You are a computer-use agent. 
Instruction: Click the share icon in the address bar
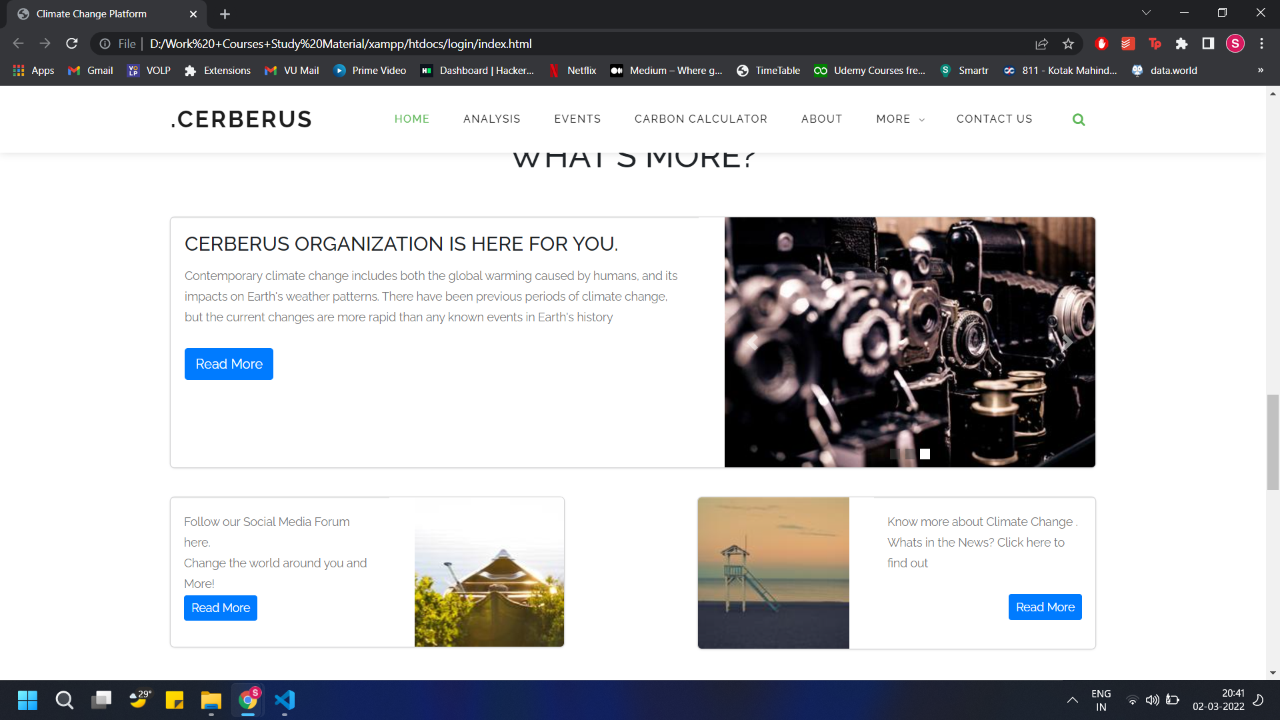1041,43
